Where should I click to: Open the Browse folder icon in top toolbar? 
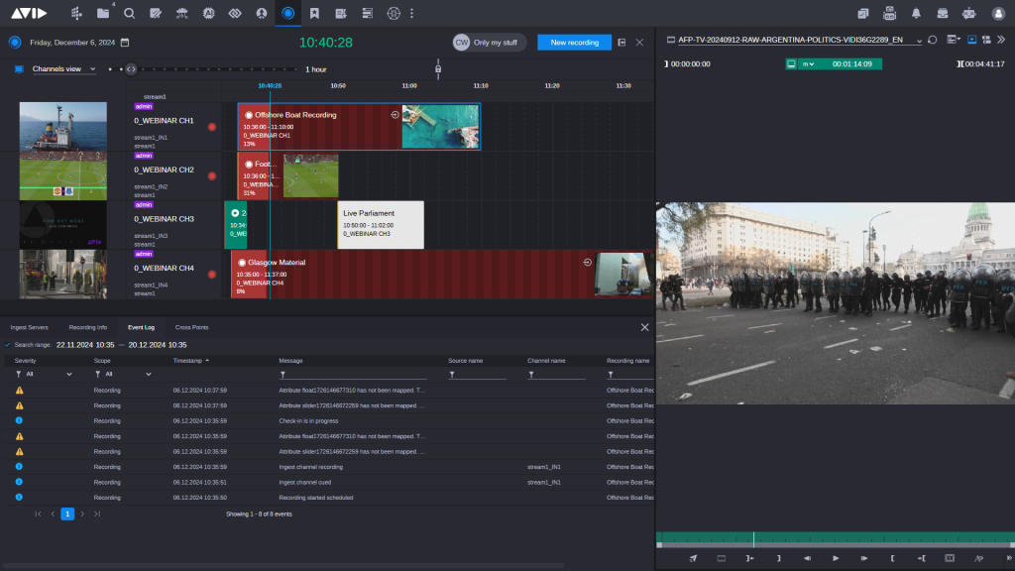[x=103, y=13]
